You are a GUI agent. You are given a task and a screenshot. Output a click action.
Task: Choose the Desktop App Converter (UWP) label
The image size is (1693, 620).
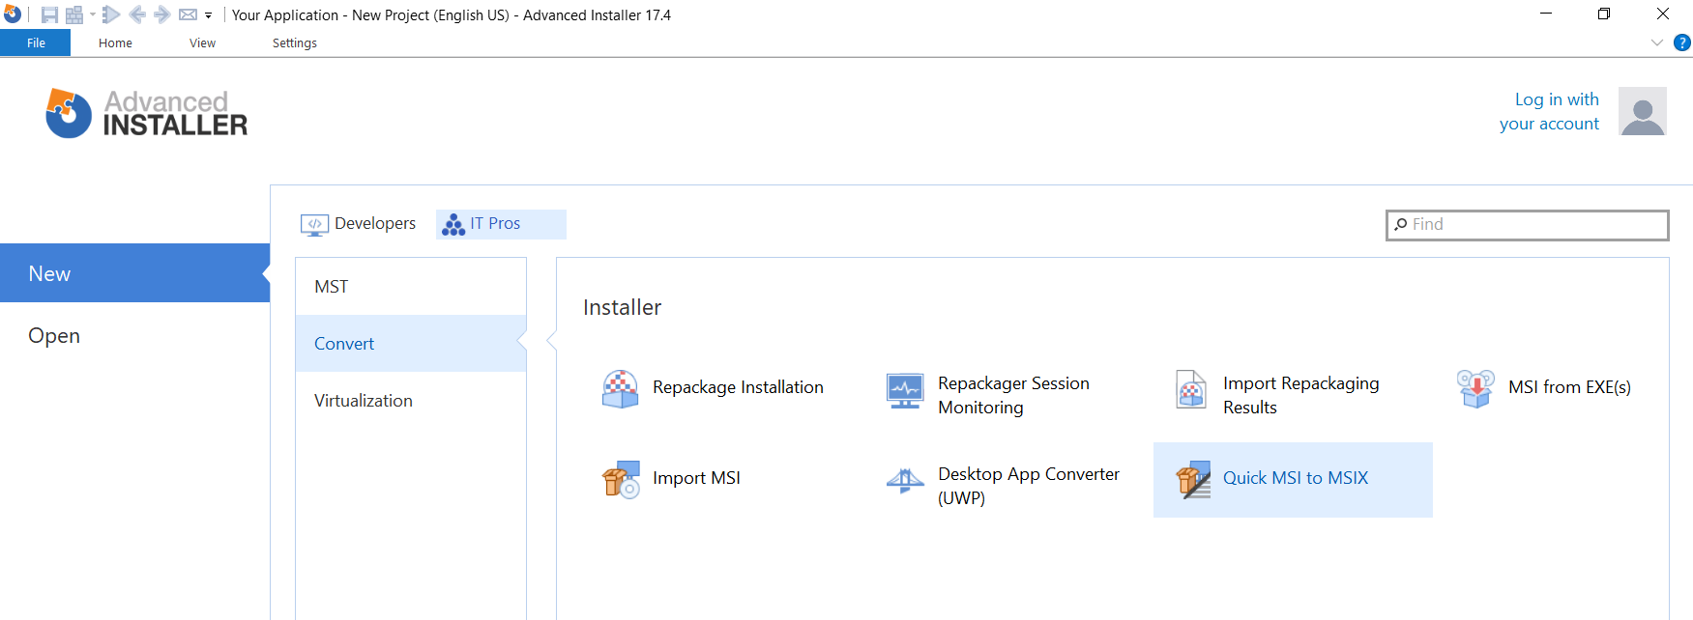point(1029,486)
